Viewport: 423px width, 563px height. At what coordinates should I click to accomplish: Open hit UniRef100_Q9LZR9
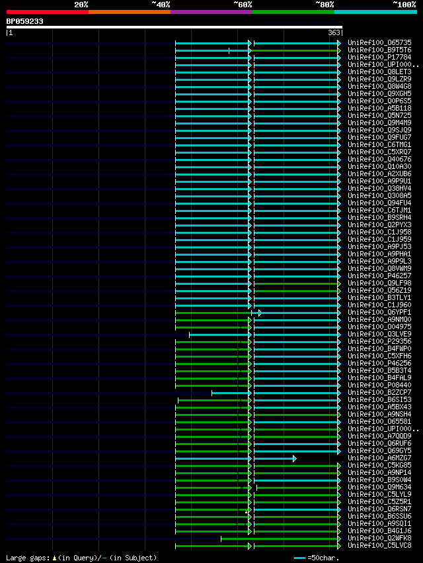click(379, 79)
